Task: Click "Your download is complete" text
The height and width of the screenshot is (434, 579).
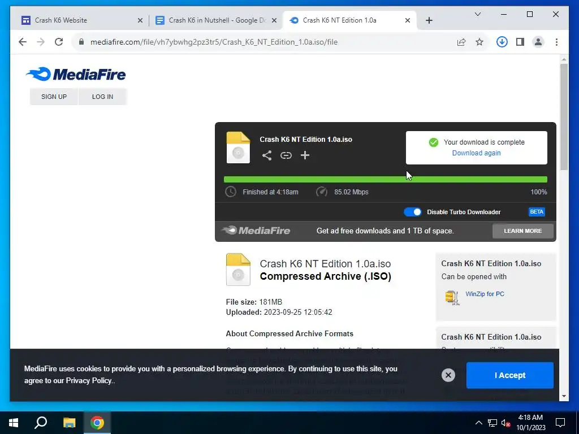Action: click(484, 142)
